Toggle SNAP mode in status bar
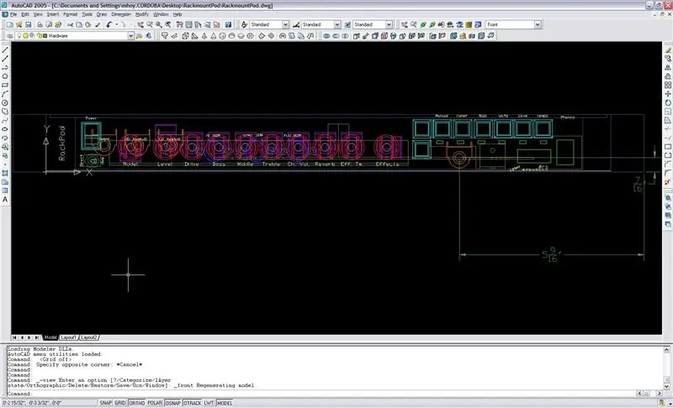The width and height of the screenshot is (673, 408). pyautogui.click(x=106, y=403)
